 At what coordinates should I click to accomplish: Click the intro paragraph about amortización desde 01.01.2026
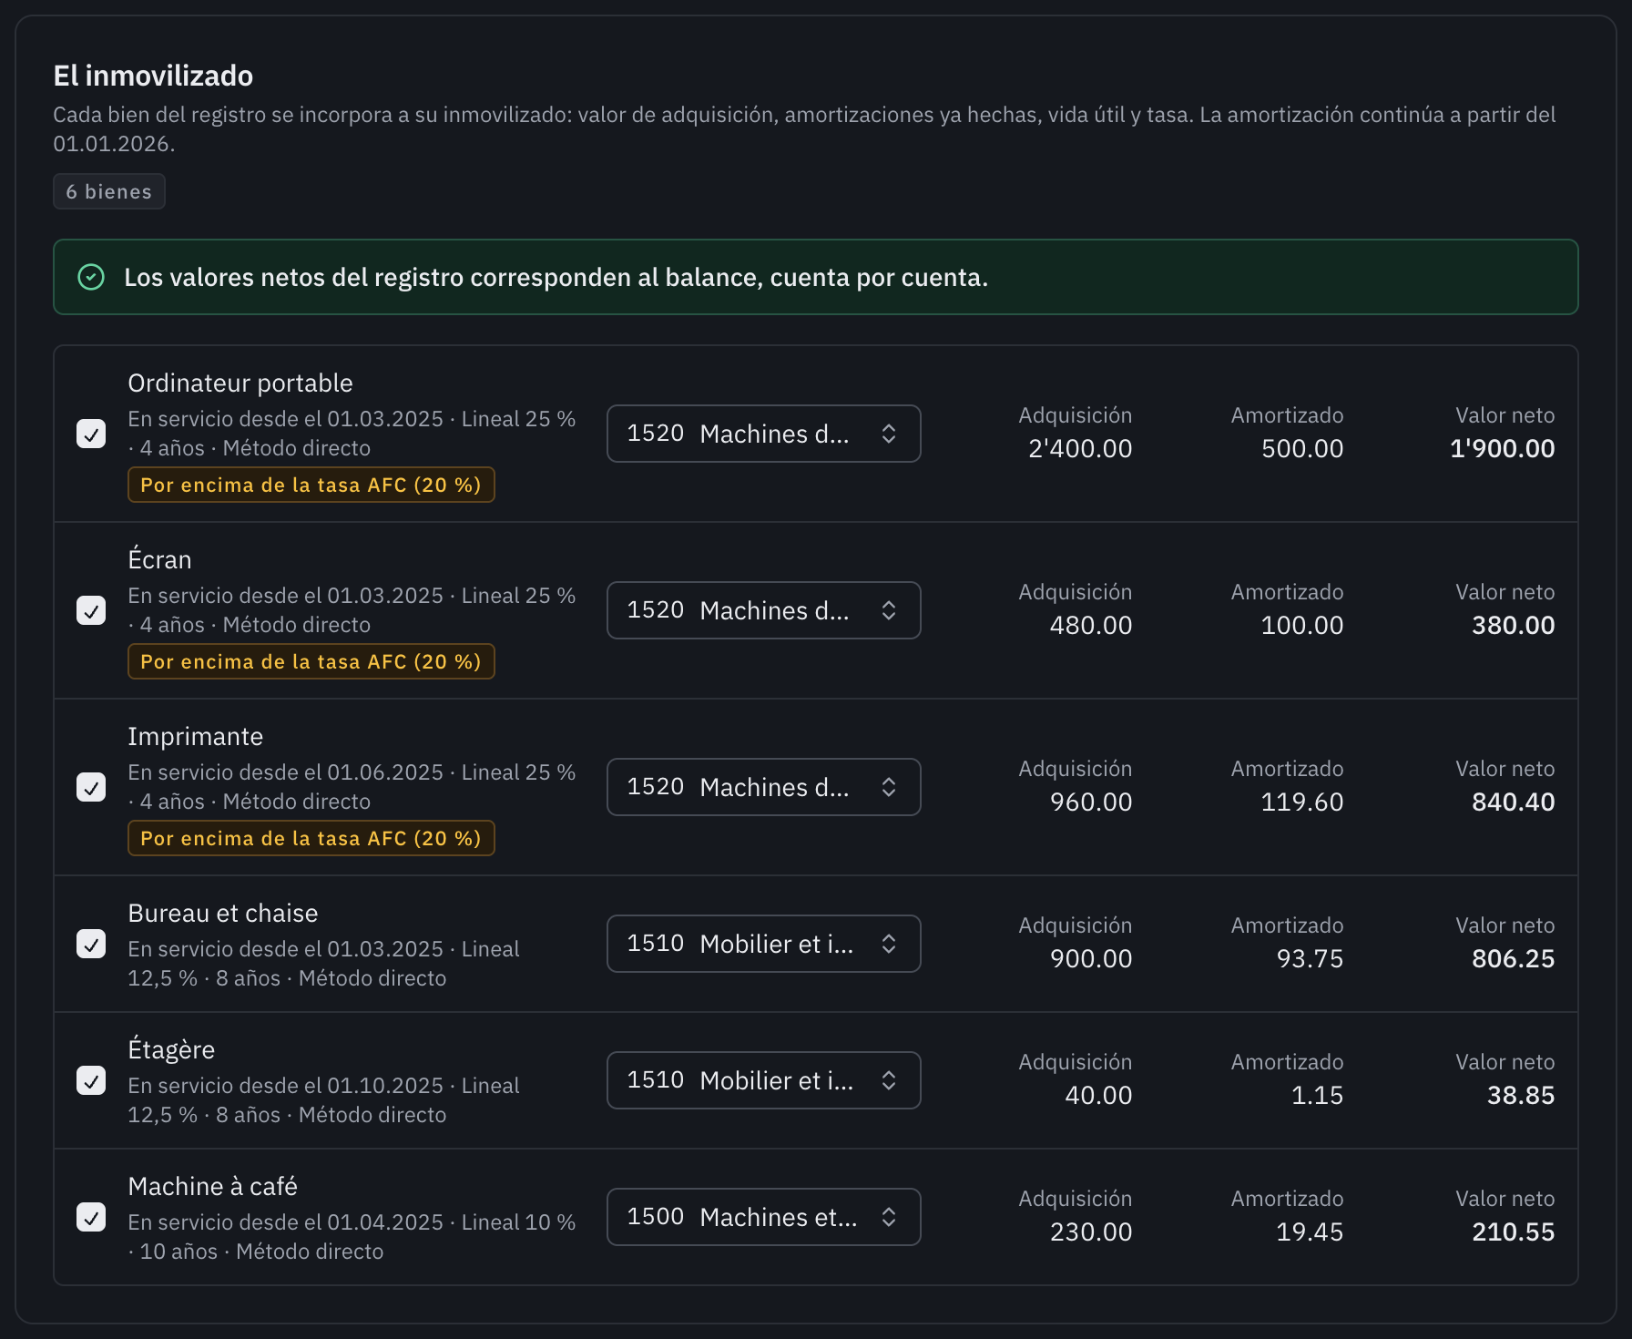pyautogui.click(x=804, y=129)
